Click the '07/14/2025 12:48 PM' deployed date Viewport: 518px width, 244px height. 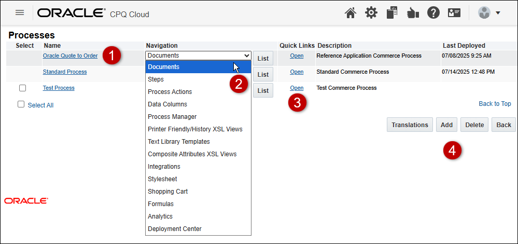point(468,72)
